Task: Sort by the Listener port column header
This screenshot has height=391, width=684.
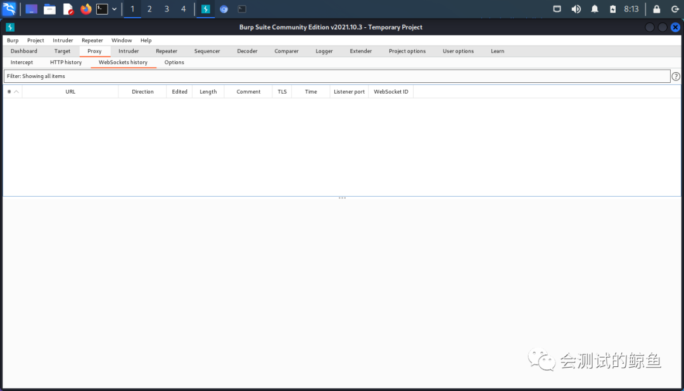Action: click(x=350, y=92)
